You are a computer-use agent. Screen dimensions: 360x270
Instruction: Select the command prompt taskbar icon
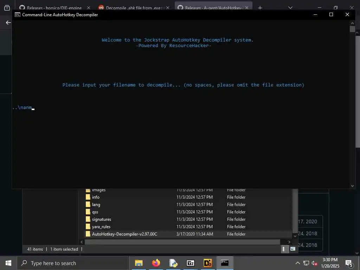225,263
